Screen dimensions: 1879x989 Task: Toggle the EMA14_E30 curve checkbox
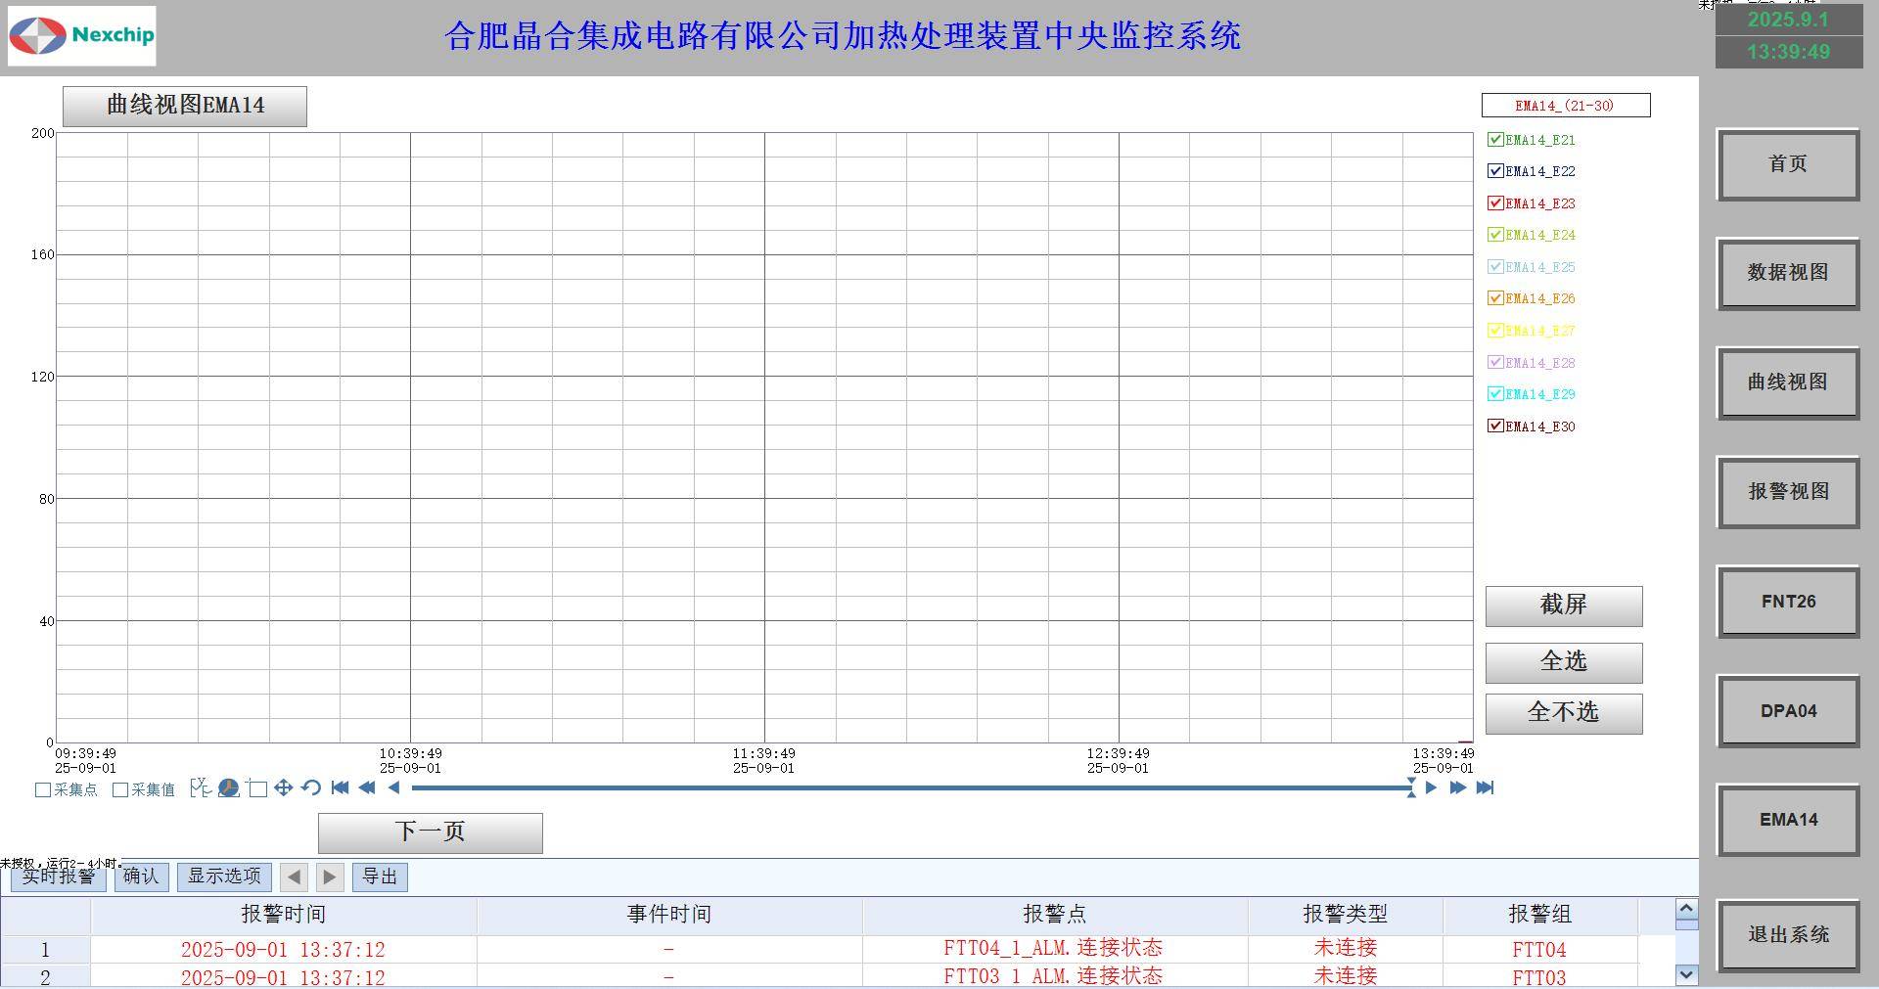1494,426
